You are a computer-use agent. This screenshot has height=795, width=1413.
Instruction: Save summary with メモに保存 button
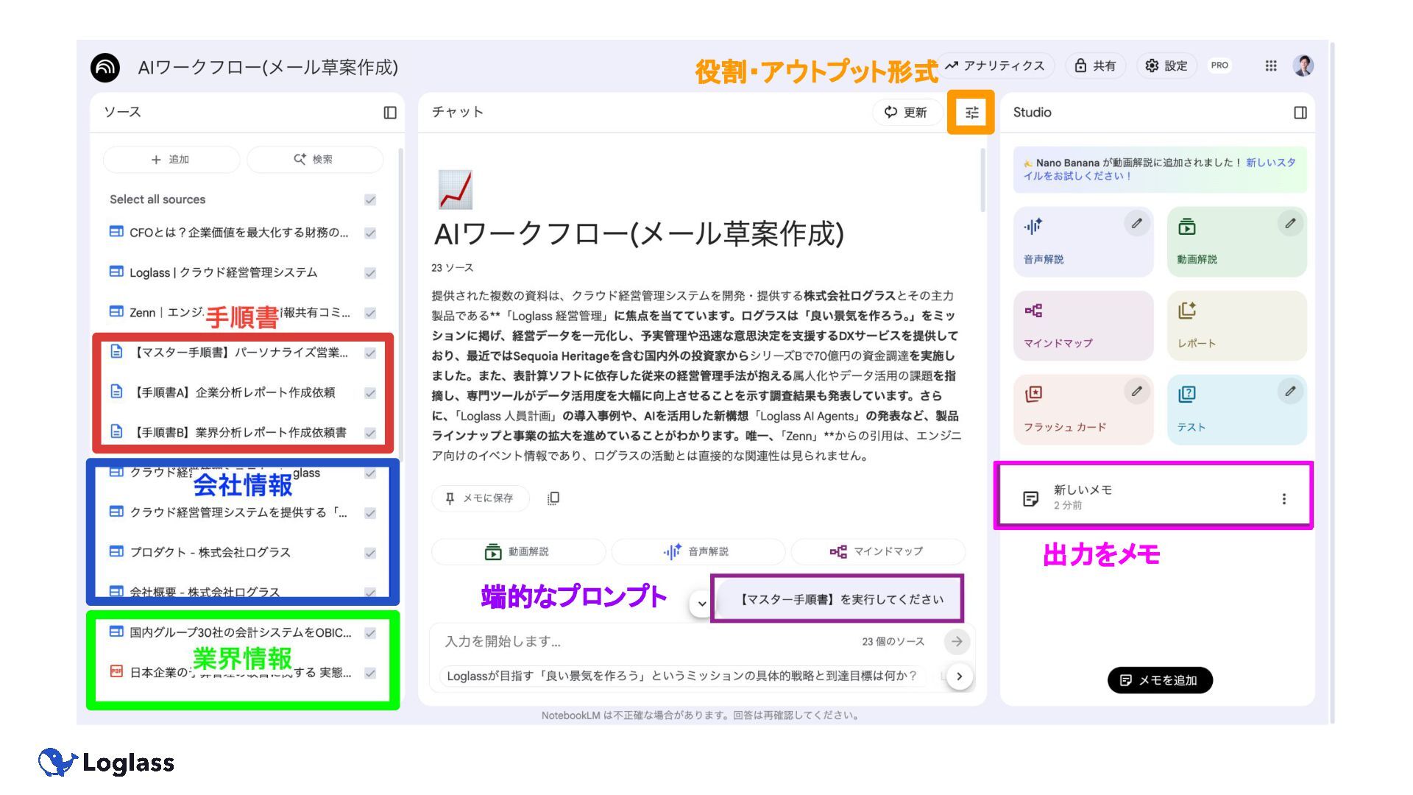tap(480, 498)
